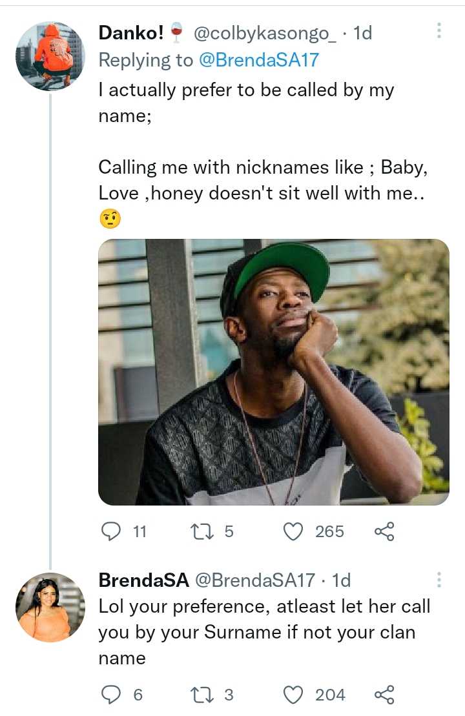465x716 pixels.
Task: Open the BrendaSA display name
Action: (143, 580)
